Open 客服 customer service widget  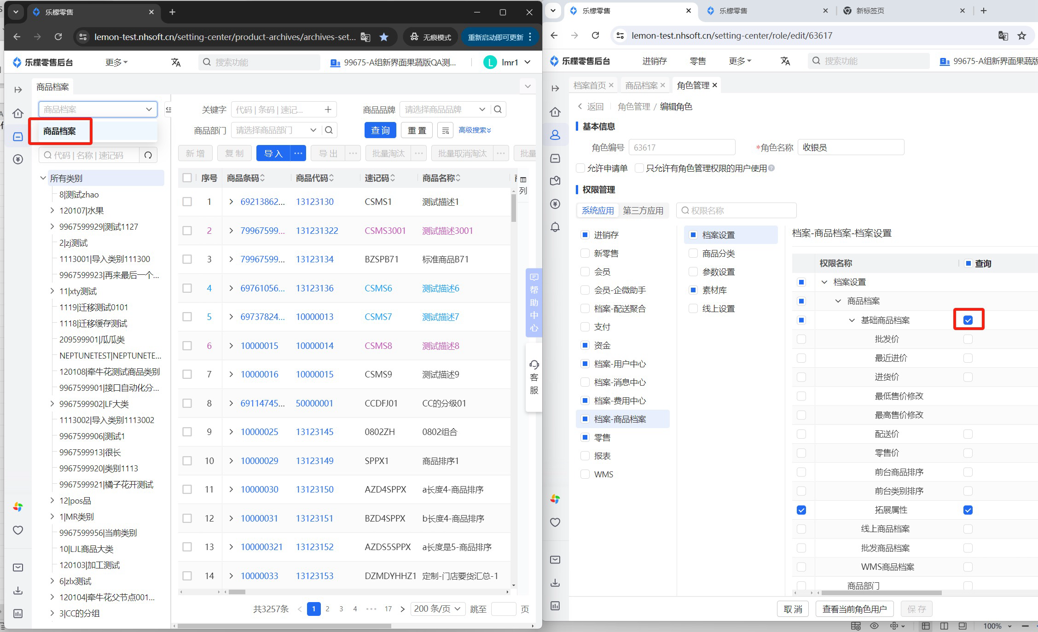pyautogui.click(x=534, y=377)
